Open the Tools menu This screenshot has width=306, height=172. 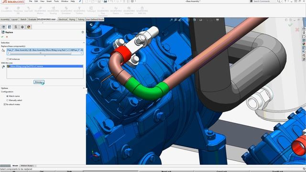click(56, 1)
